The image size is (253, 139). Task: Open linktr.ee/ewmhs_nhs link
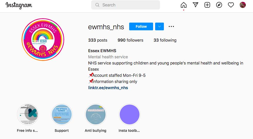click(x=108, y=88)
